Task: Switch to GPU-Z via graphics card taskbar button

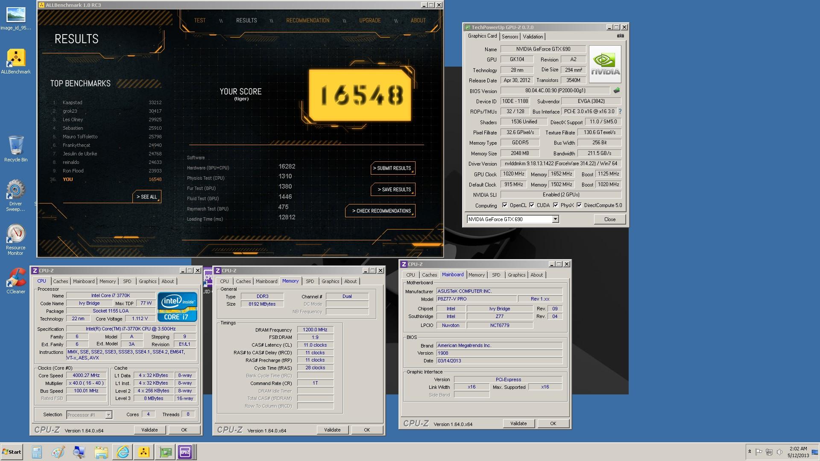Action: [x=165, y=452]
